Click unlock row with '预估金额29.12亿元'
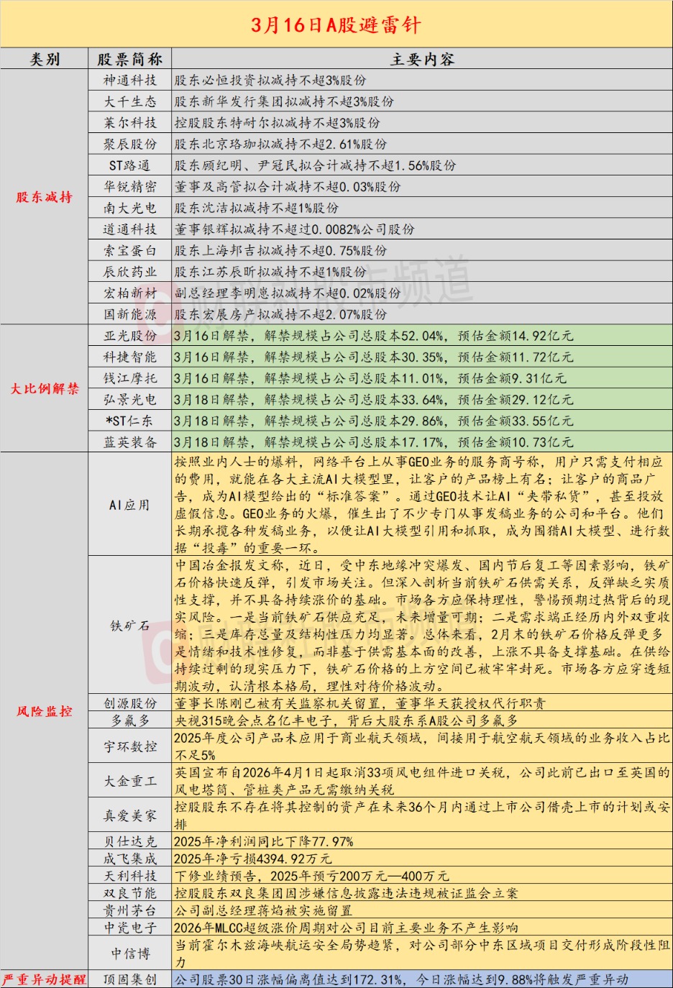 point(422,399)
